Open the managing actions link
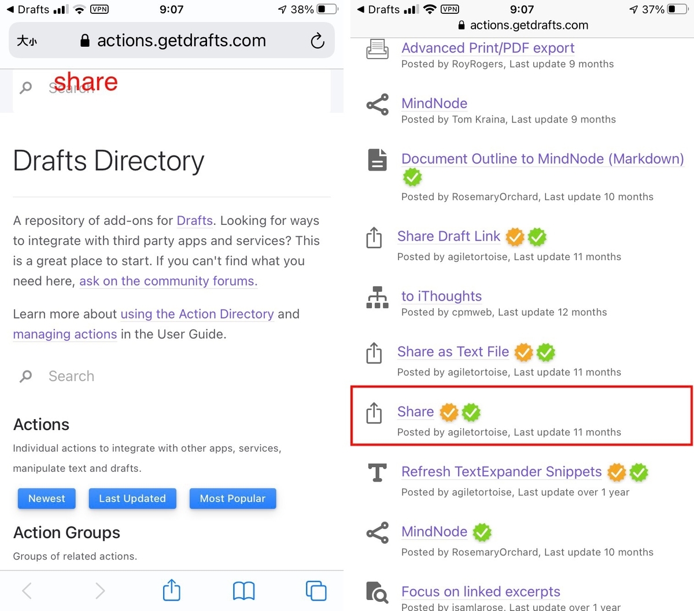The height and width of the screenshot is (611, 694). click(x=65, y=335)
